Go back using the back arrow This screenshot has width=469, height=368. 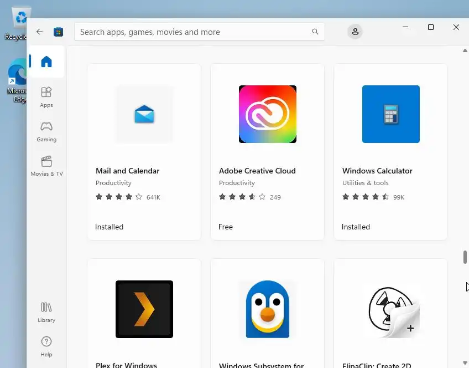(x=40, y=32)
